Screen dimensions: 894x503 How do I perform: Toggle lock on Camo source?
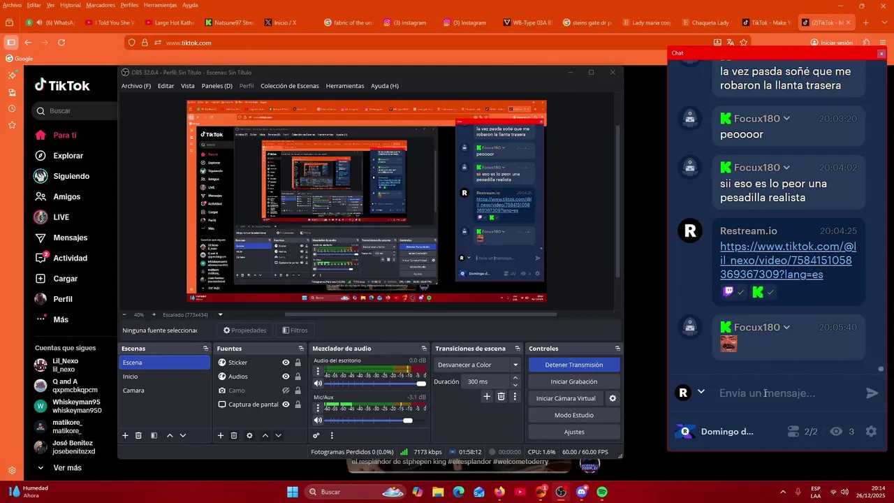[298, 391]
